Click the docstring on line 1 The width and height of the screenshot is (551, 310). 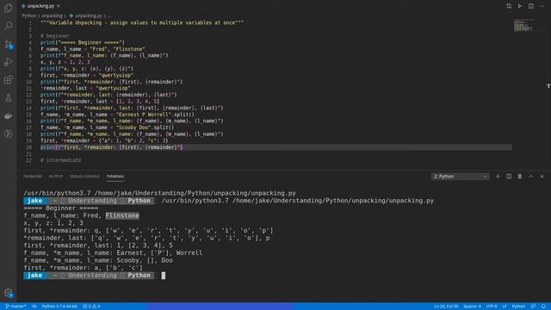(142, 23)
